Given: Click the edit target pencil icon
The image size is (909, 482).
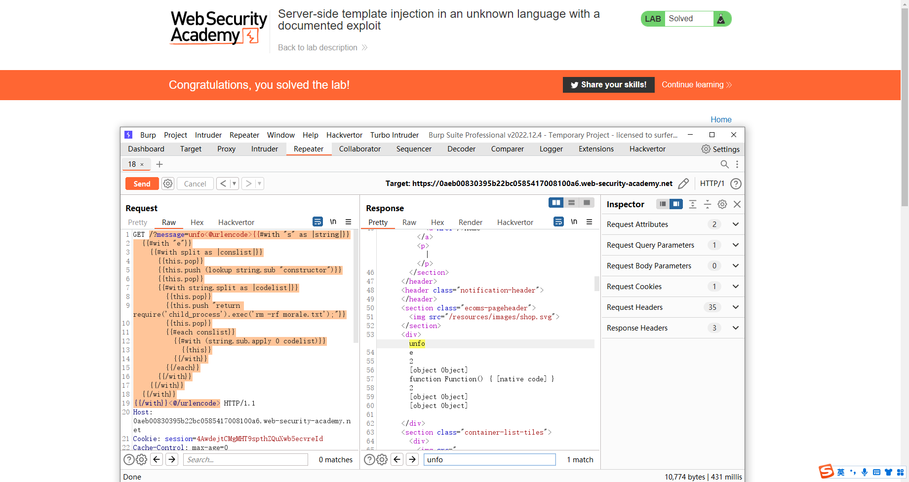Looking at the screenshot, I should click(683, 184).
